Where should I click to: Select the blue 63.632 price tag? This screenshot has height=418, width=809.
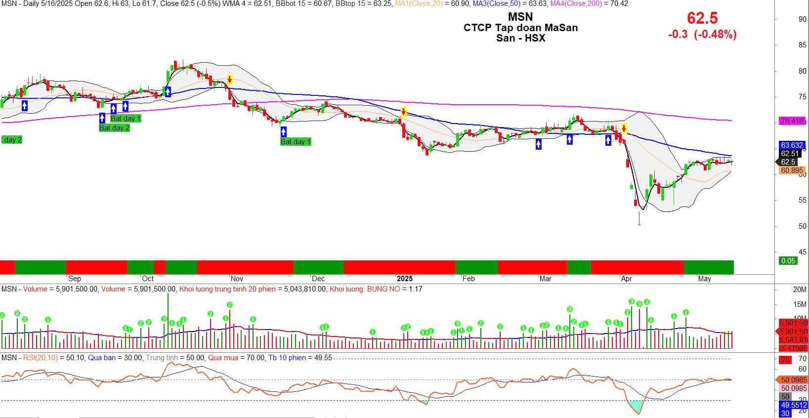(x=792, y=145)
